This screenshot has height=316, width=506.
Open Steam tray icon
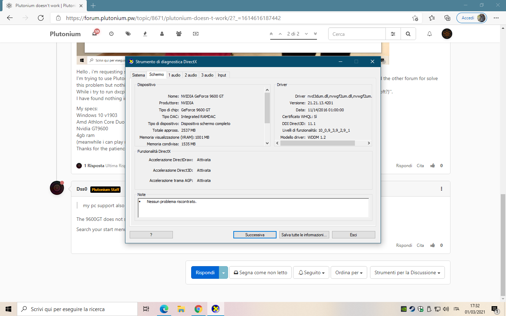pos(412,309)
